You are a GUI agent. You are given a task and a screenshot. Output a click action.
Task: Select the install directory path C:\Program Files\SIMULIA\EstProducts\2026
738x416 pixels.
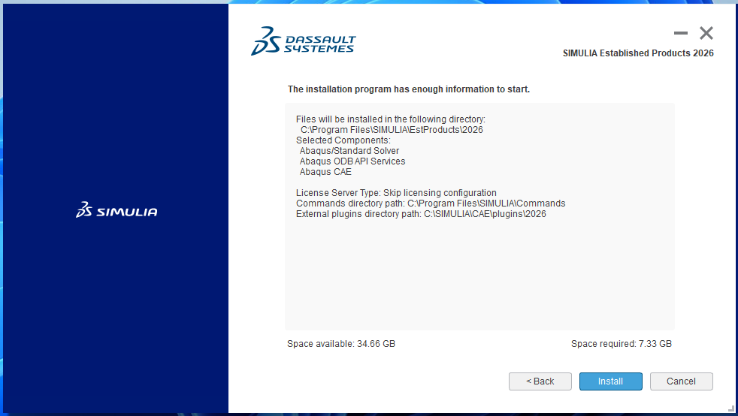(392, 130)
